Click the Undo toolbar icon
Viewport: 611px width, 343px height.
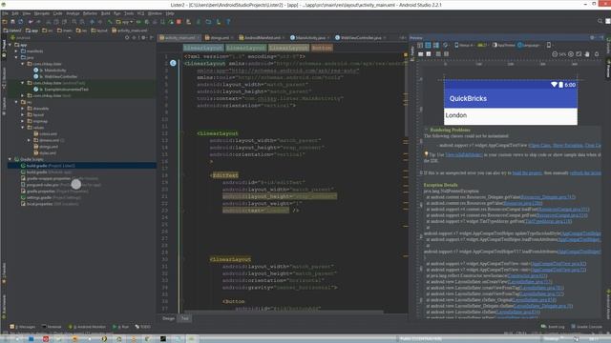point(31,22)
